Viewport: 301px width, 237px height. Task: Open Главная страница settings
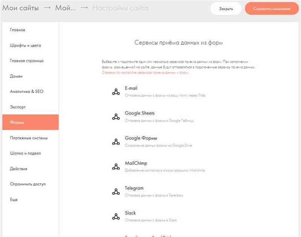(27, 61)
